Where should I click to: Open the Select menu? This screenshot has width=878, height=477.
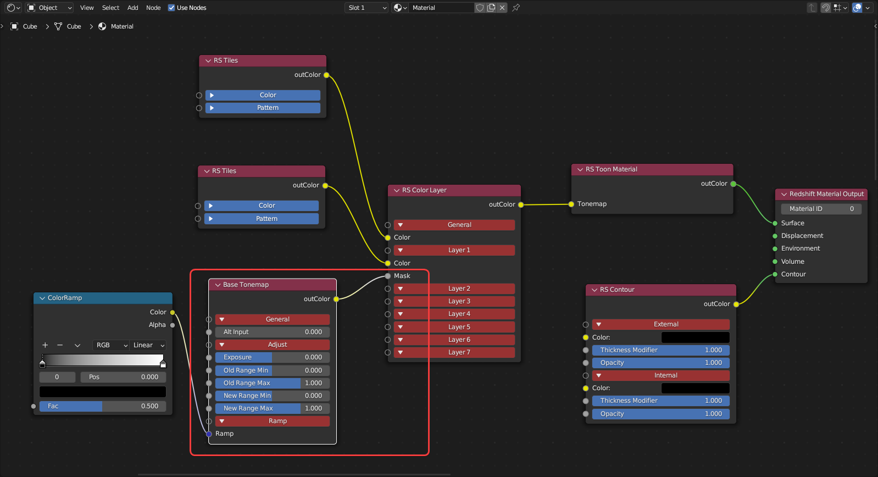110,8
